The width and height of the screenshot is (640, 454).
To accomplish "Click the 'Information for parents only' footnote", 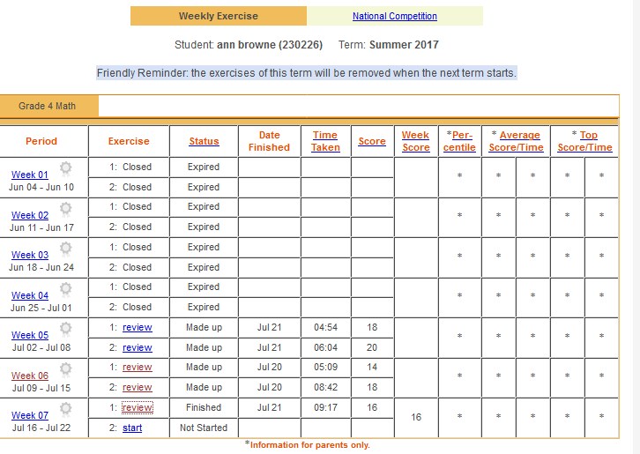I will [308, 445].
